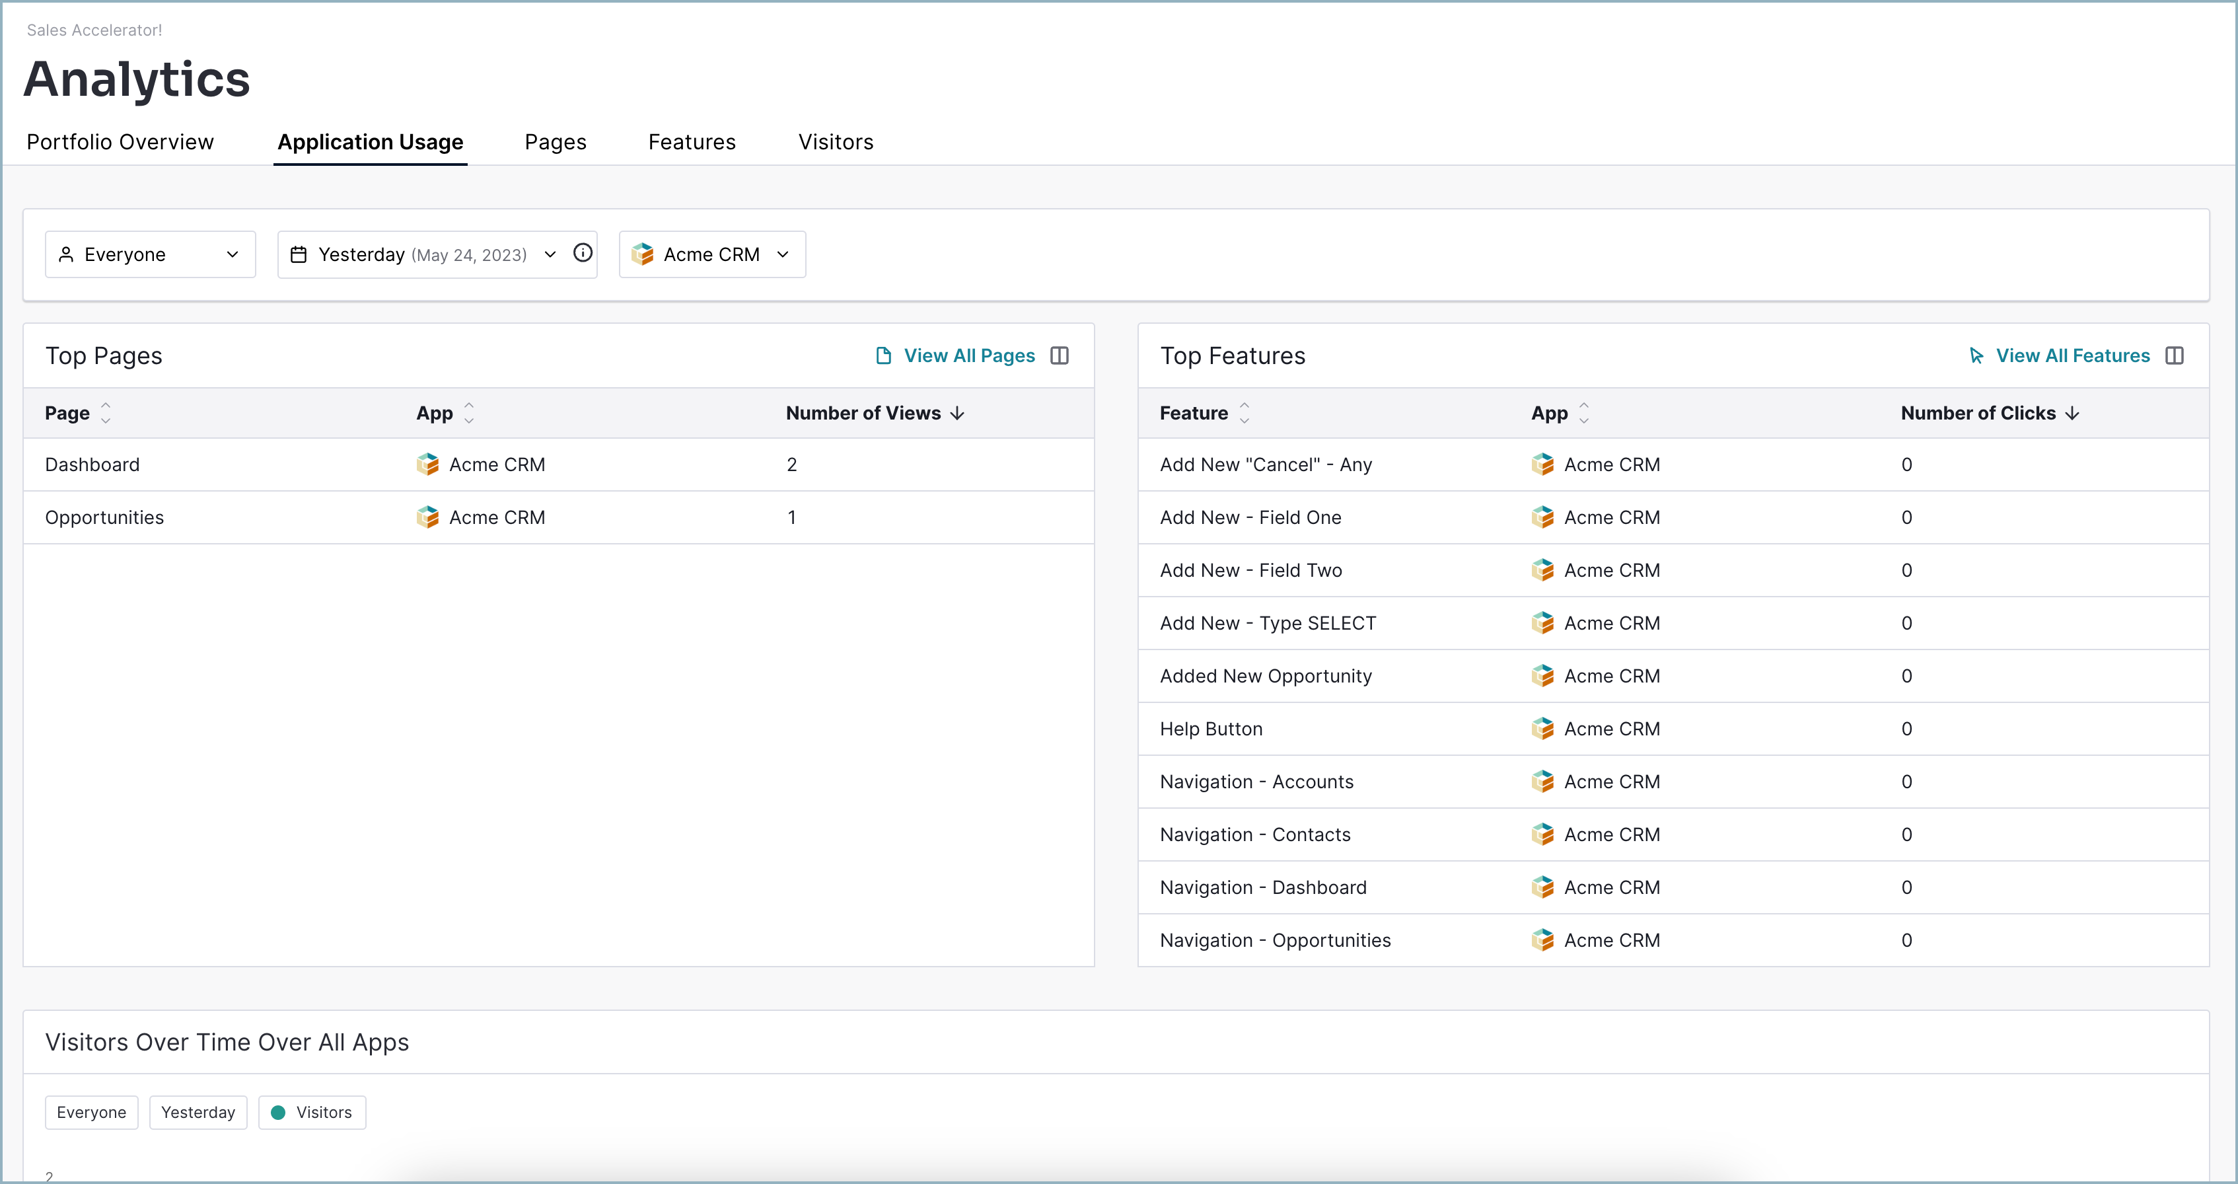Open the Everyone segment dropdown
The width and height of the screenshot is (2238, 1184).
pyautogui.click(x=151, y=254)
